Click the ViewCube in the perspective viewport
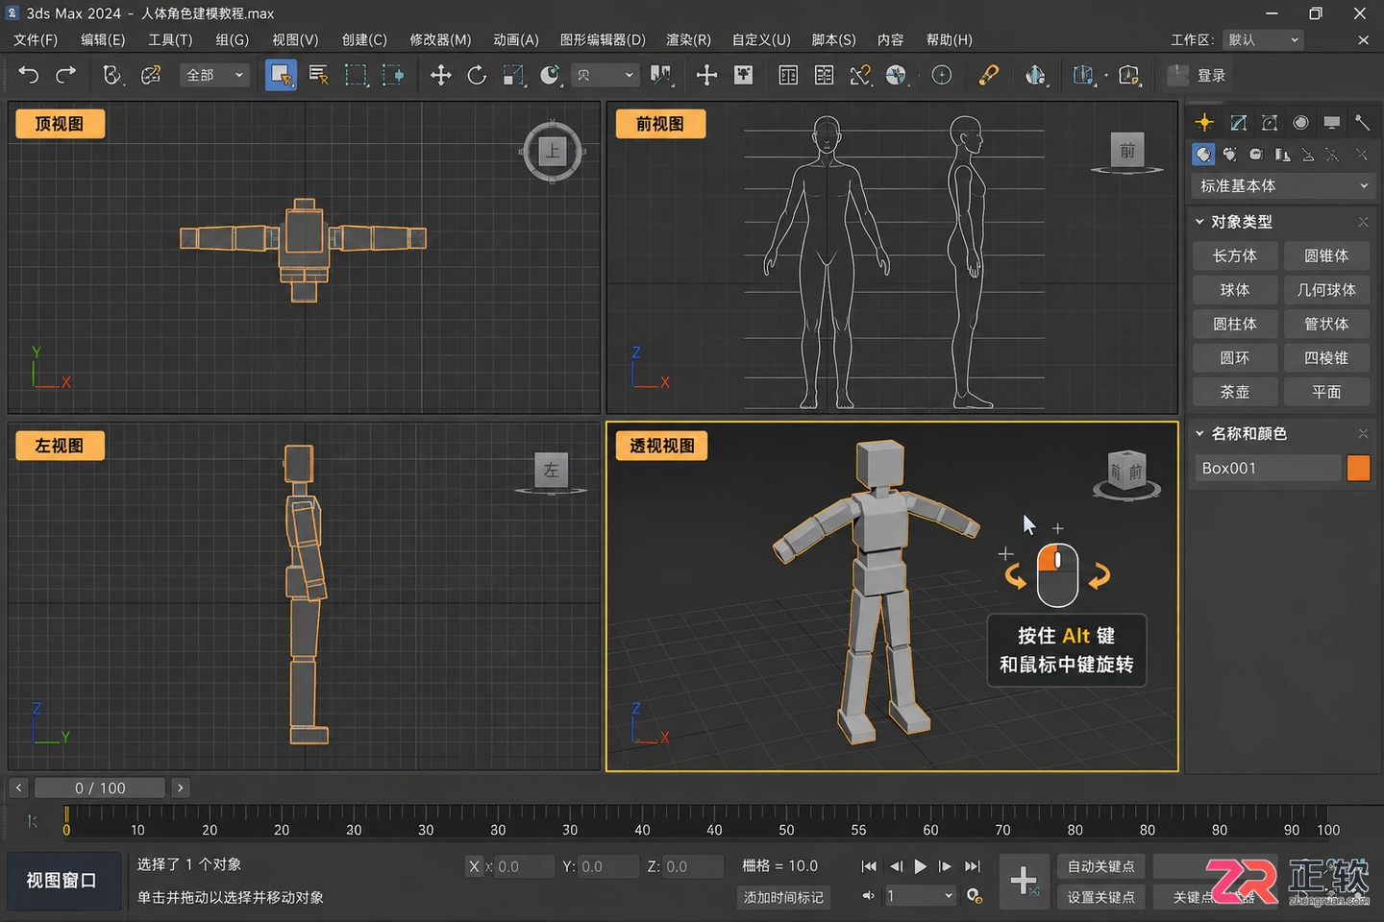This screenshot has width=1384, height=922. [1127, 473]
